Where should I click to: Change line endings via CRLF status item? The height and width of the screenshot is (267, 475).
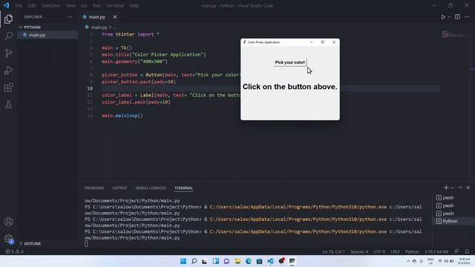point(395,251)
